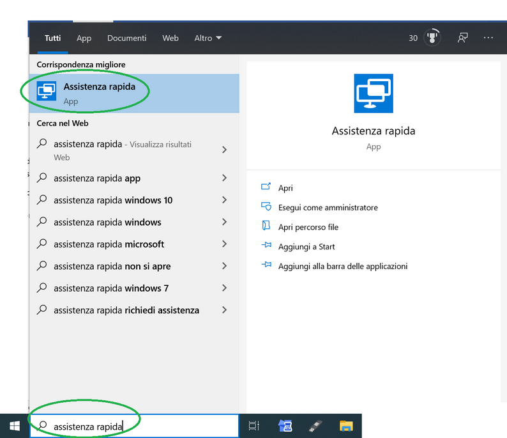Expand arrow for 'assistenza rapida windows 10'
The image size is (507, 438).
click(224, 199)
